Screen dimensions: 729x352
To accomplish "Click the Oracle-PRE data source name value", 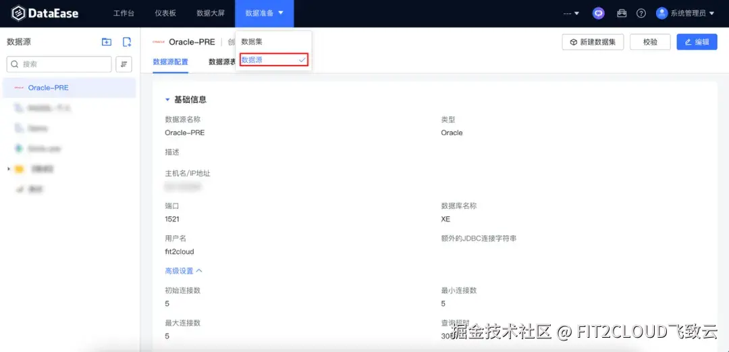I will 184,132.
